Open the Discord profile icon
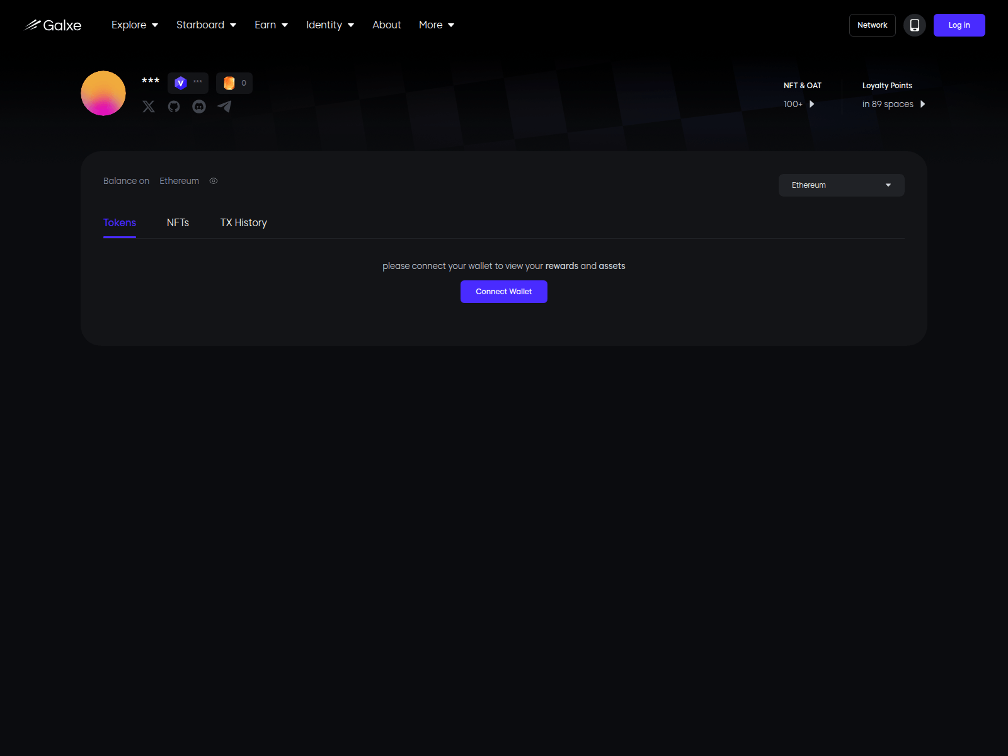 tap(199, 106)
